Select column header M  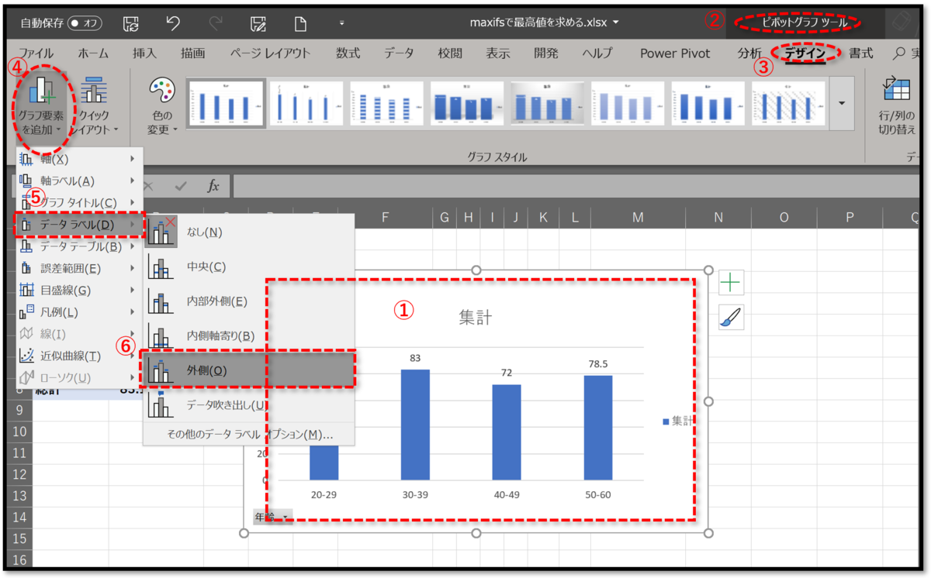point(638,218)
